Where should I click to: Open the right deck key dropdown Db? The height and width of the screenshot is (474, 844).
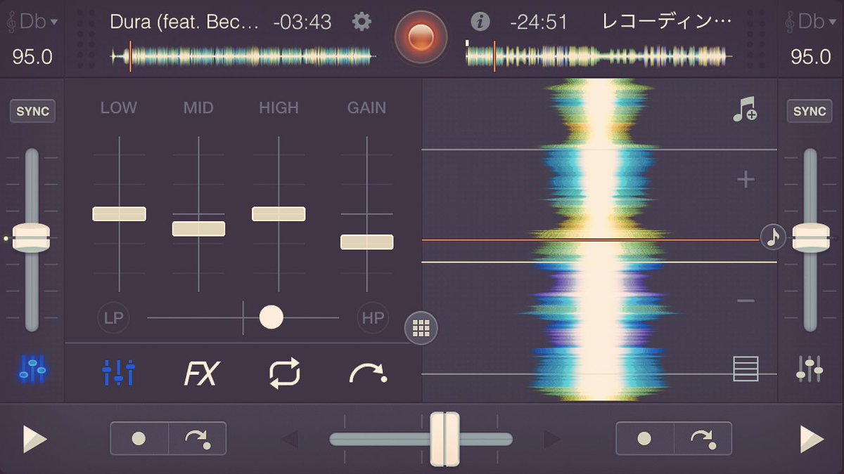pos(812,22)
